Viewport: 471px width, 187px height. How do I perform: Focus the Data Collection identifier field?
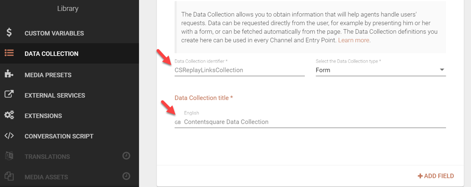240,70
